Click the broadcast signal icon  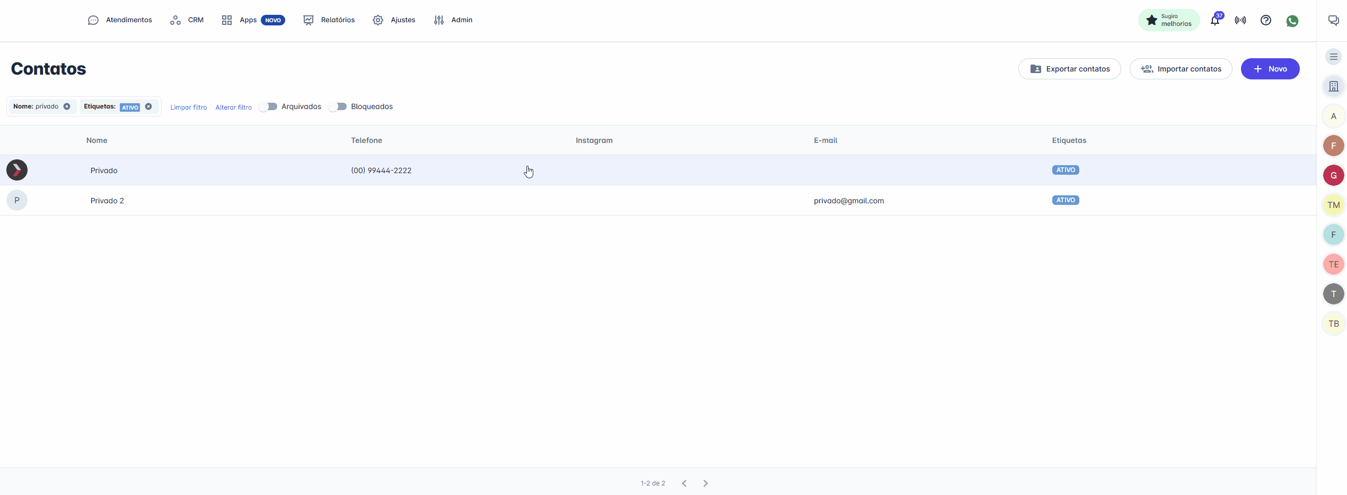[x=1240, y=21]
